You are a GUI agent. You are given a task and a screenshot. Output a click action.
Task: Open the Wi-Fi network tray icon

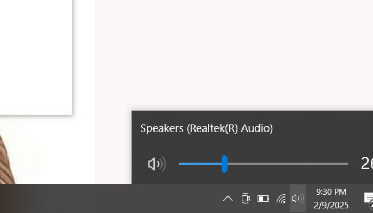pyautogui.click(x=281, y=199)
